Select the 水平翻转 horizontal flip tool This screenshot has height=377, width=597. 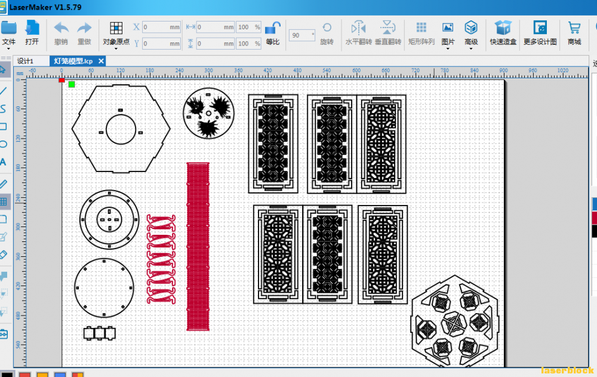point(358,28)
